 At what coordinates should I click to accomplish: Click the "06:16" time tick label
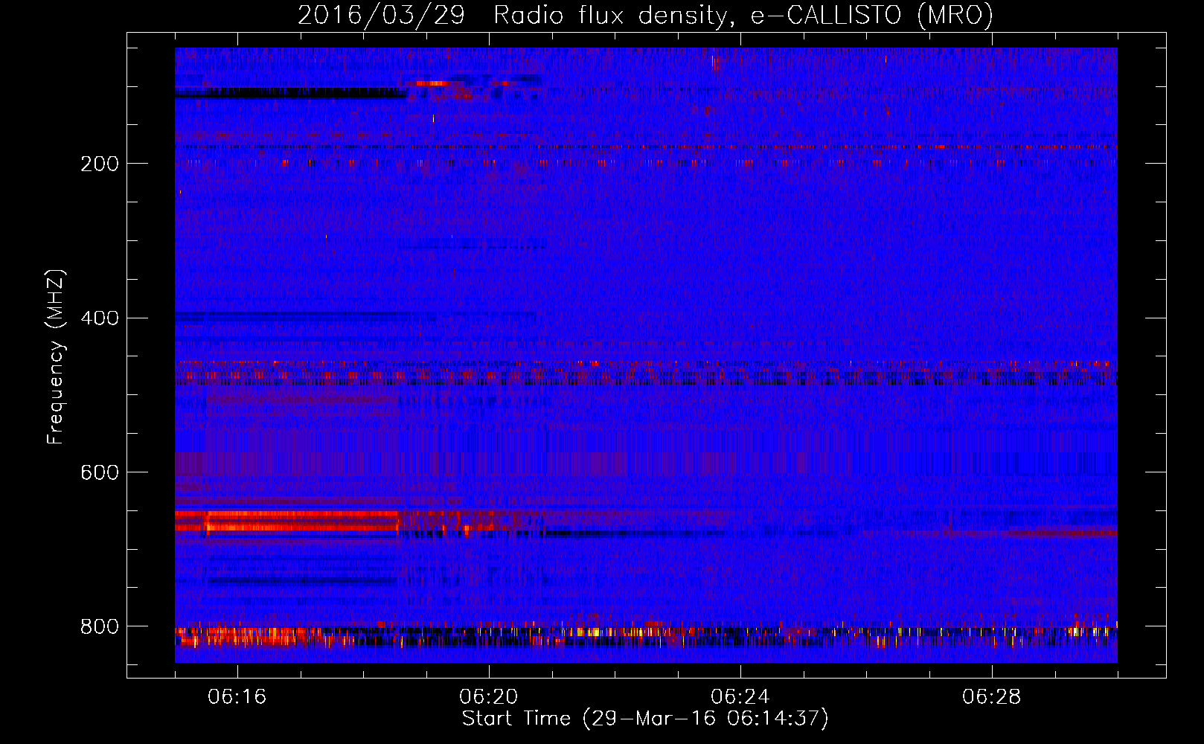click(x=237, y=697)
